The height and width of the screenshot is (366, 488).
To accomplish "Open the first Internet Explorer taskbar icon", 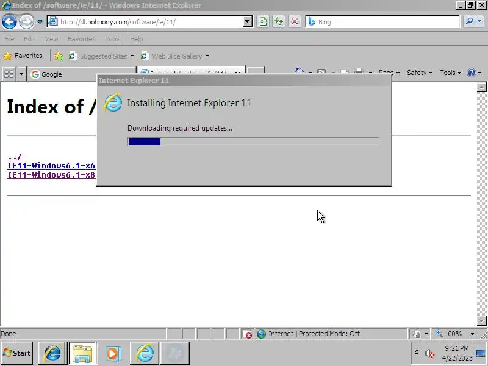I will click(x=52, y=353).
